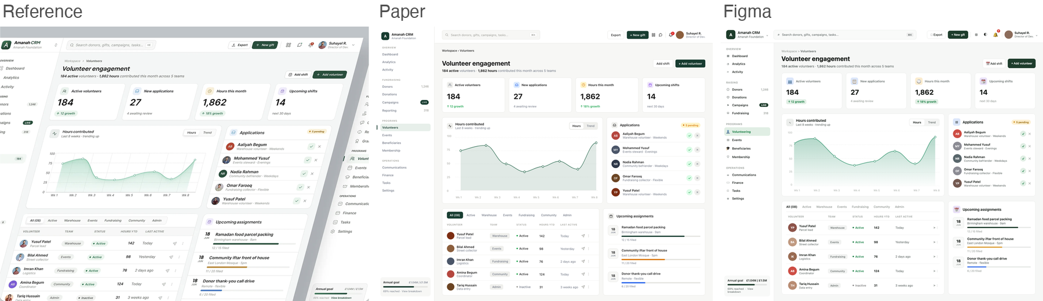1043x301 pixels.
Task: Expand Tariq Hussain row chevron in Figma panel
Action: pos(935,285)
